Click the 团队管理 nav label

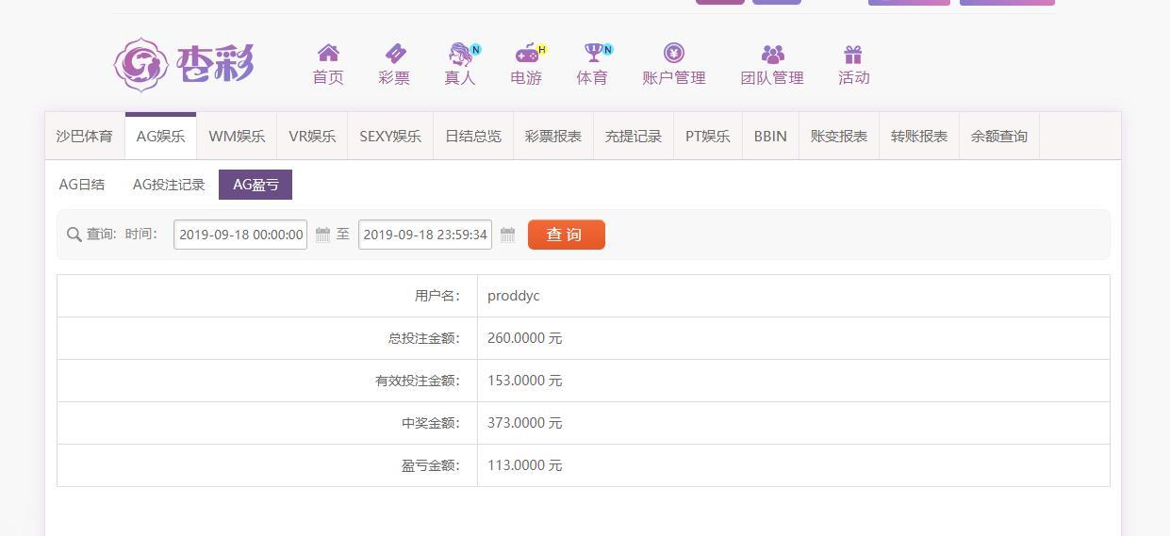(x=772, y=78)
